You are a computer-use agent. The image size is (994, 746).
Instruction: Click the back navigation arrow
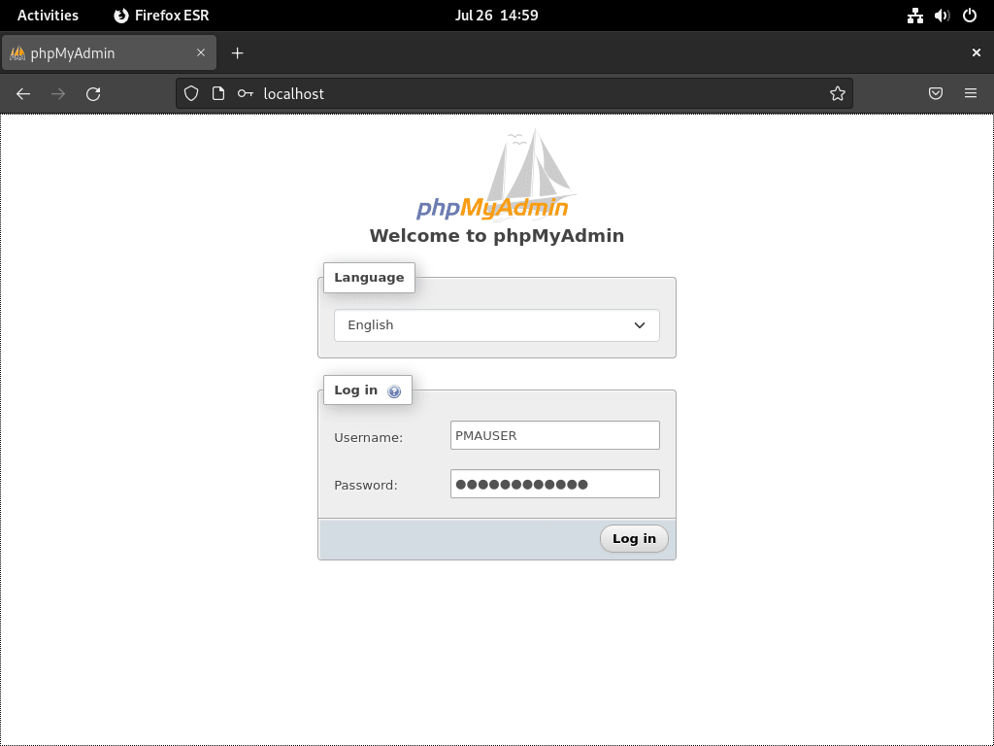(23, 93)
